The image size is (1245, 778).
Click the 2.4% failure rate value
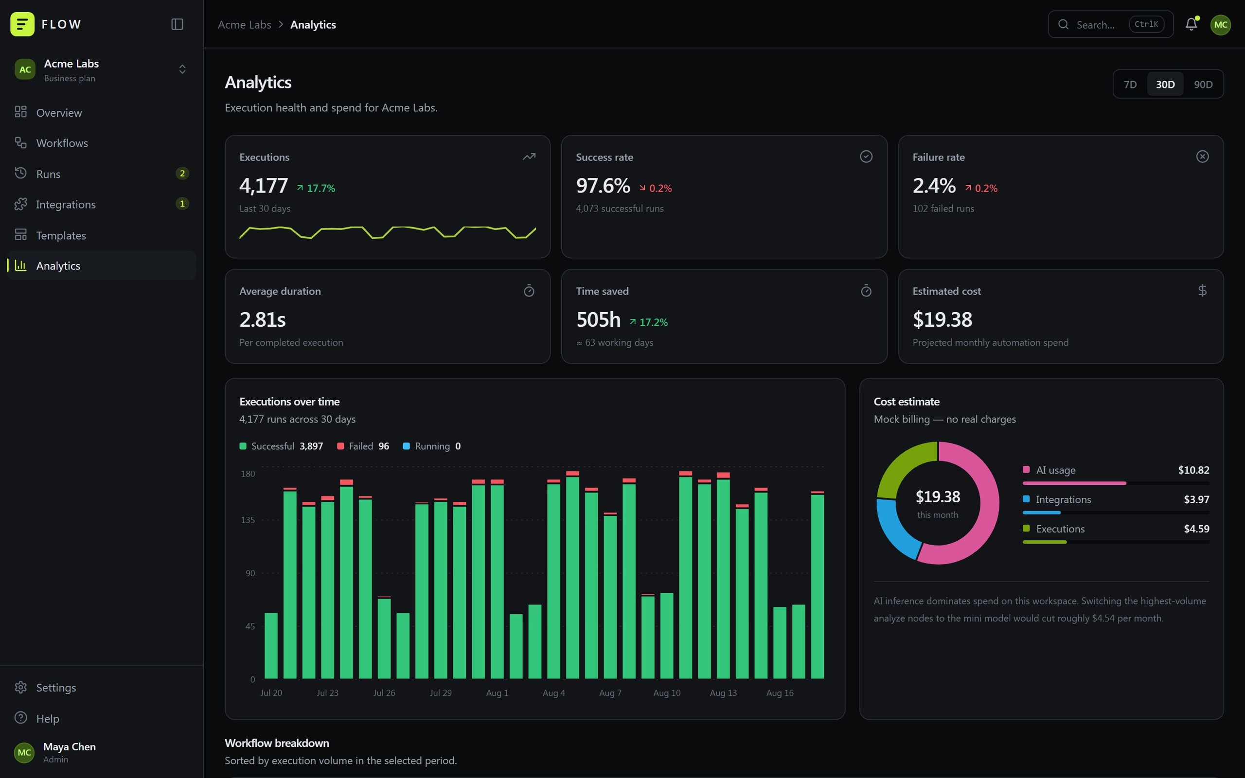pyautogui.click(x=934, y=185)
